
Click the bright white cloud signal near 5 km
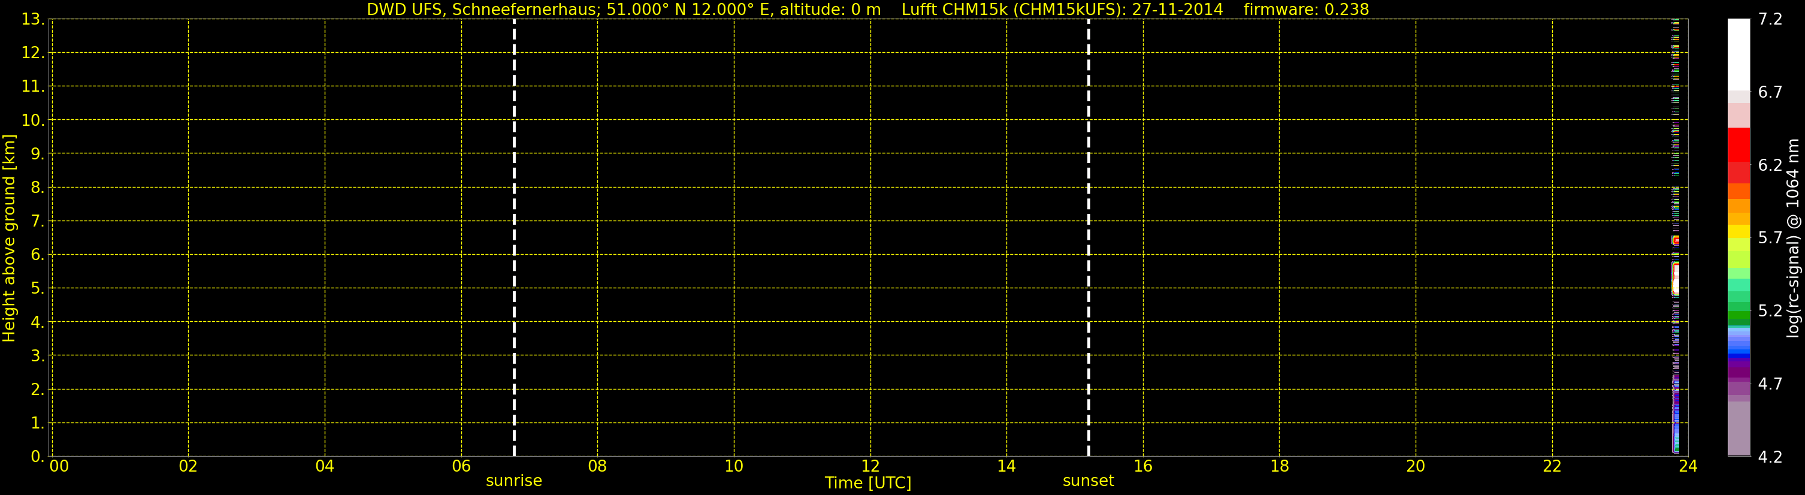coord(1676,278)
